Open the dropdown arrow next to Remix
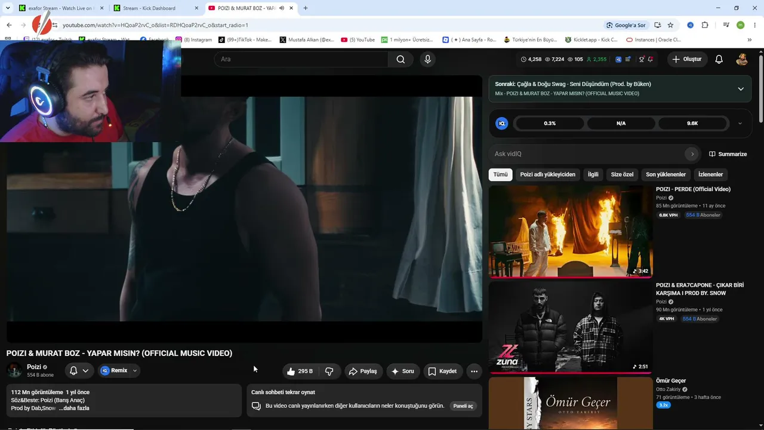 tap(135, 371)
